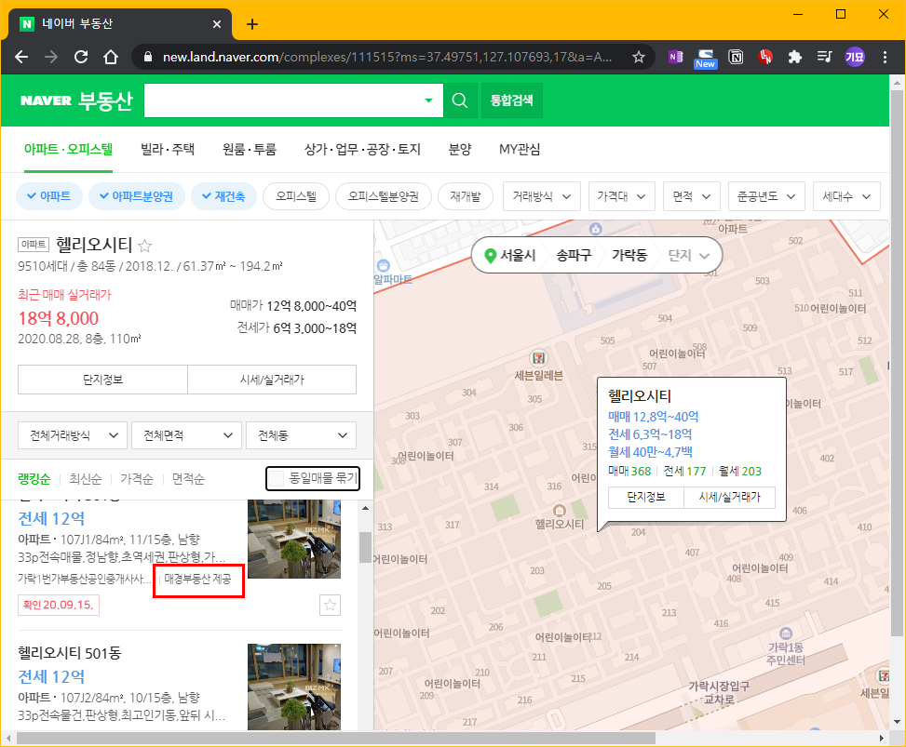The image size is (906, 747).
Task: Open the Extensions puzzle-piece menu
Action: tap(795, 57)
